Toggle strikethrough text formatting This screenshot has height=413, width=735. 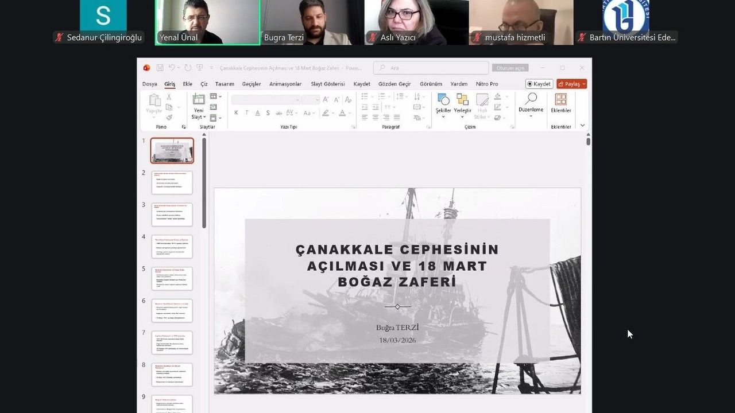tap(278, 113)
